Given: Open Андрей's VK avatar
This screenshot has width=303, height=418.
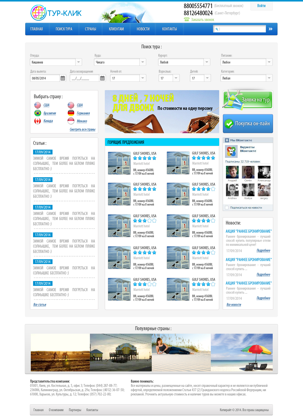Looking at the screenshot, I should 232,172.
